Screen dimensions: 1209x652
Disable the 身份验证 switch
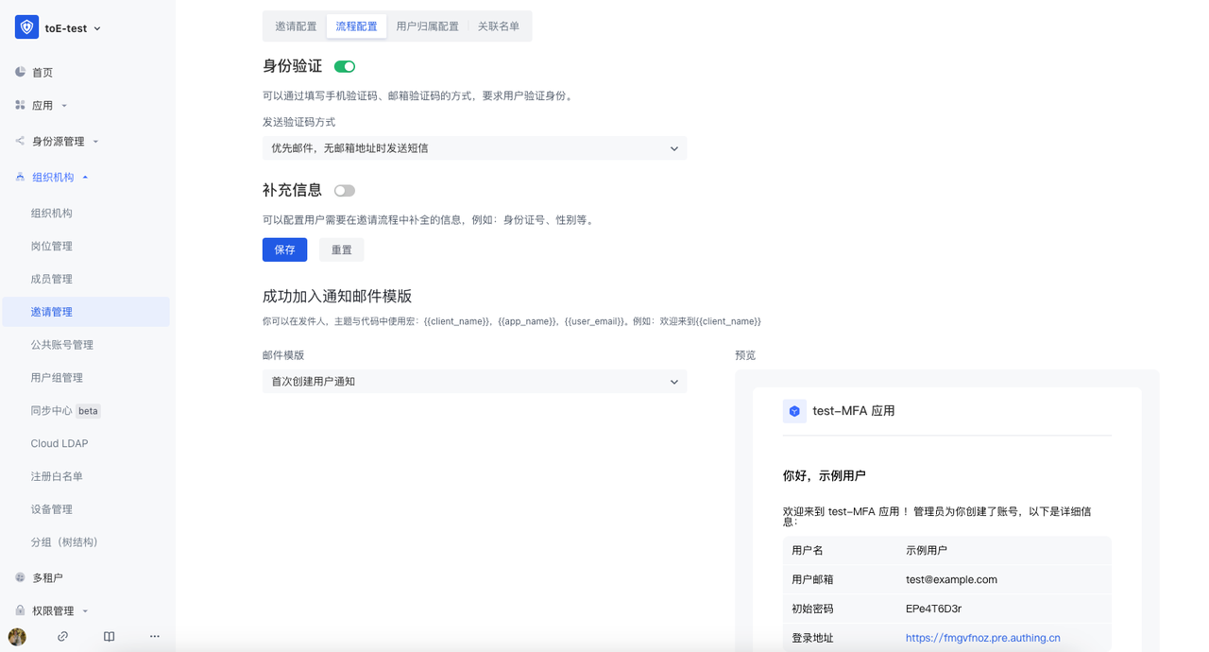(344, 66)
